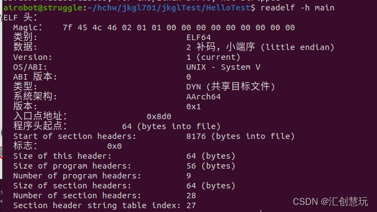Select the string table index value 27
Image resolution: width=377 pixels, height=212 pixels.
click(191, 205)
